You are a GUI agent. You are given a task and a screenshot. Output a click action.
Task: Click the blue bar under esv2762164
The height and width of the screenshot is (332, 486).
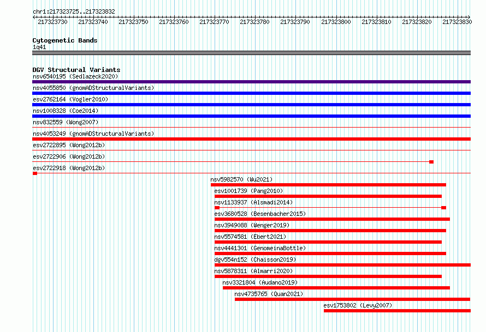tap(251, 105)
